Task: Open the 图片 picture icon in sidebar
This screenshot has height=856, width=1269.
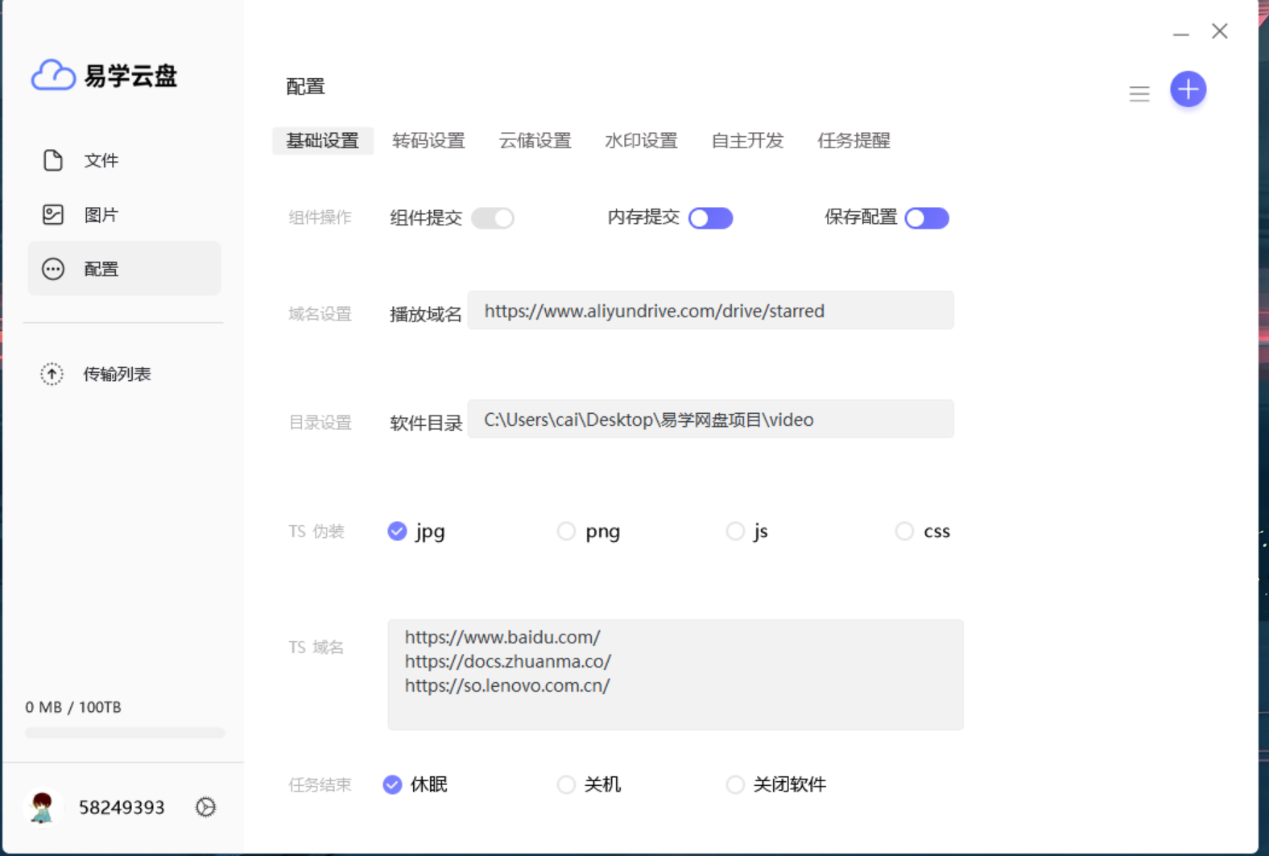Action: click(53, 214)
